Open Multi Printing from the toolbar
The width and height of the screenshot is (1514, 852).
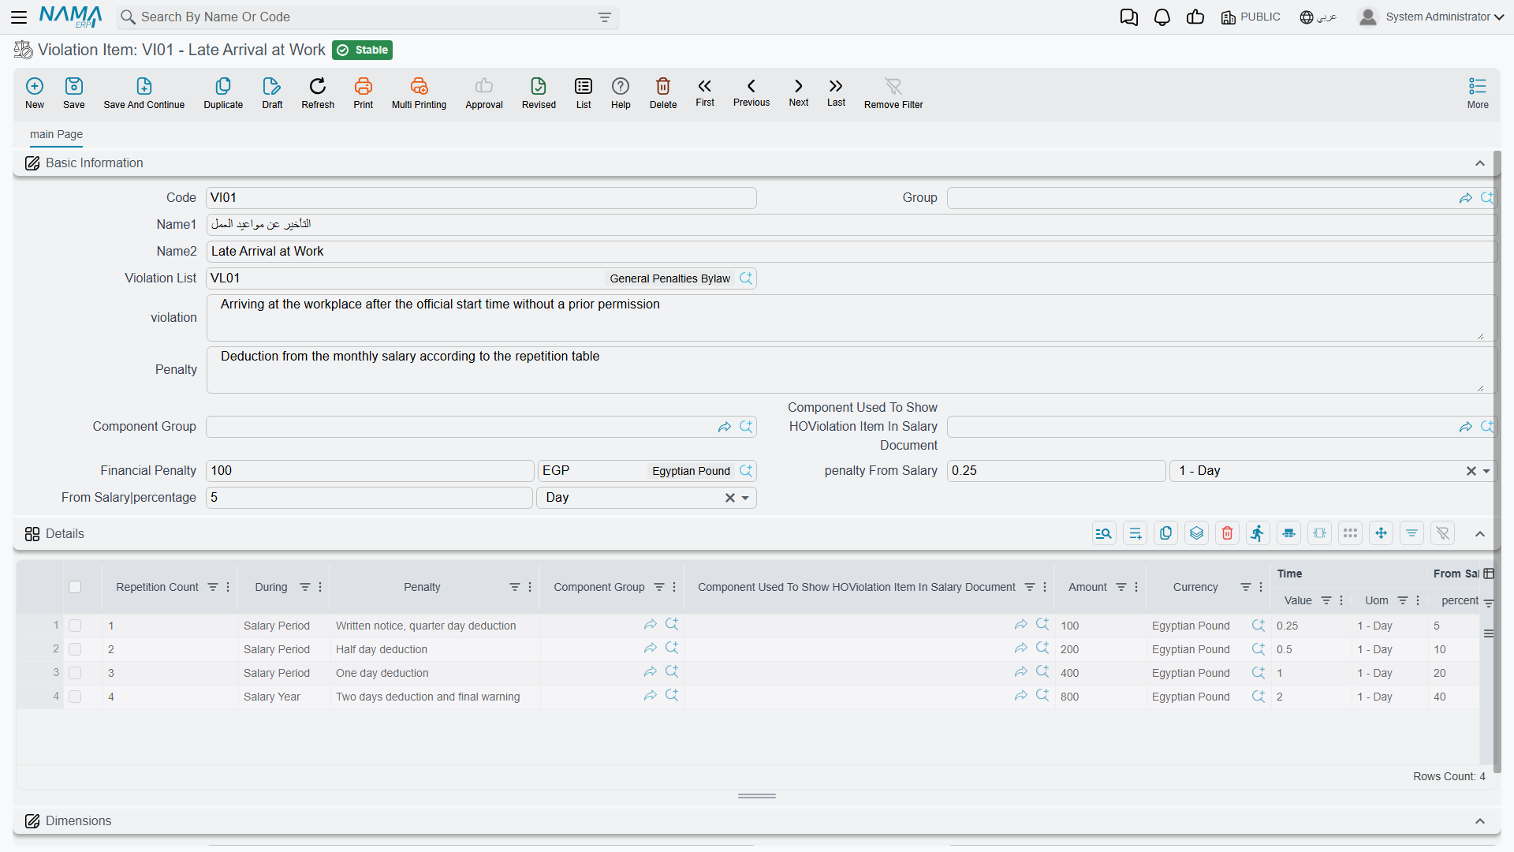pyautogui.click(x=419, y=93)
